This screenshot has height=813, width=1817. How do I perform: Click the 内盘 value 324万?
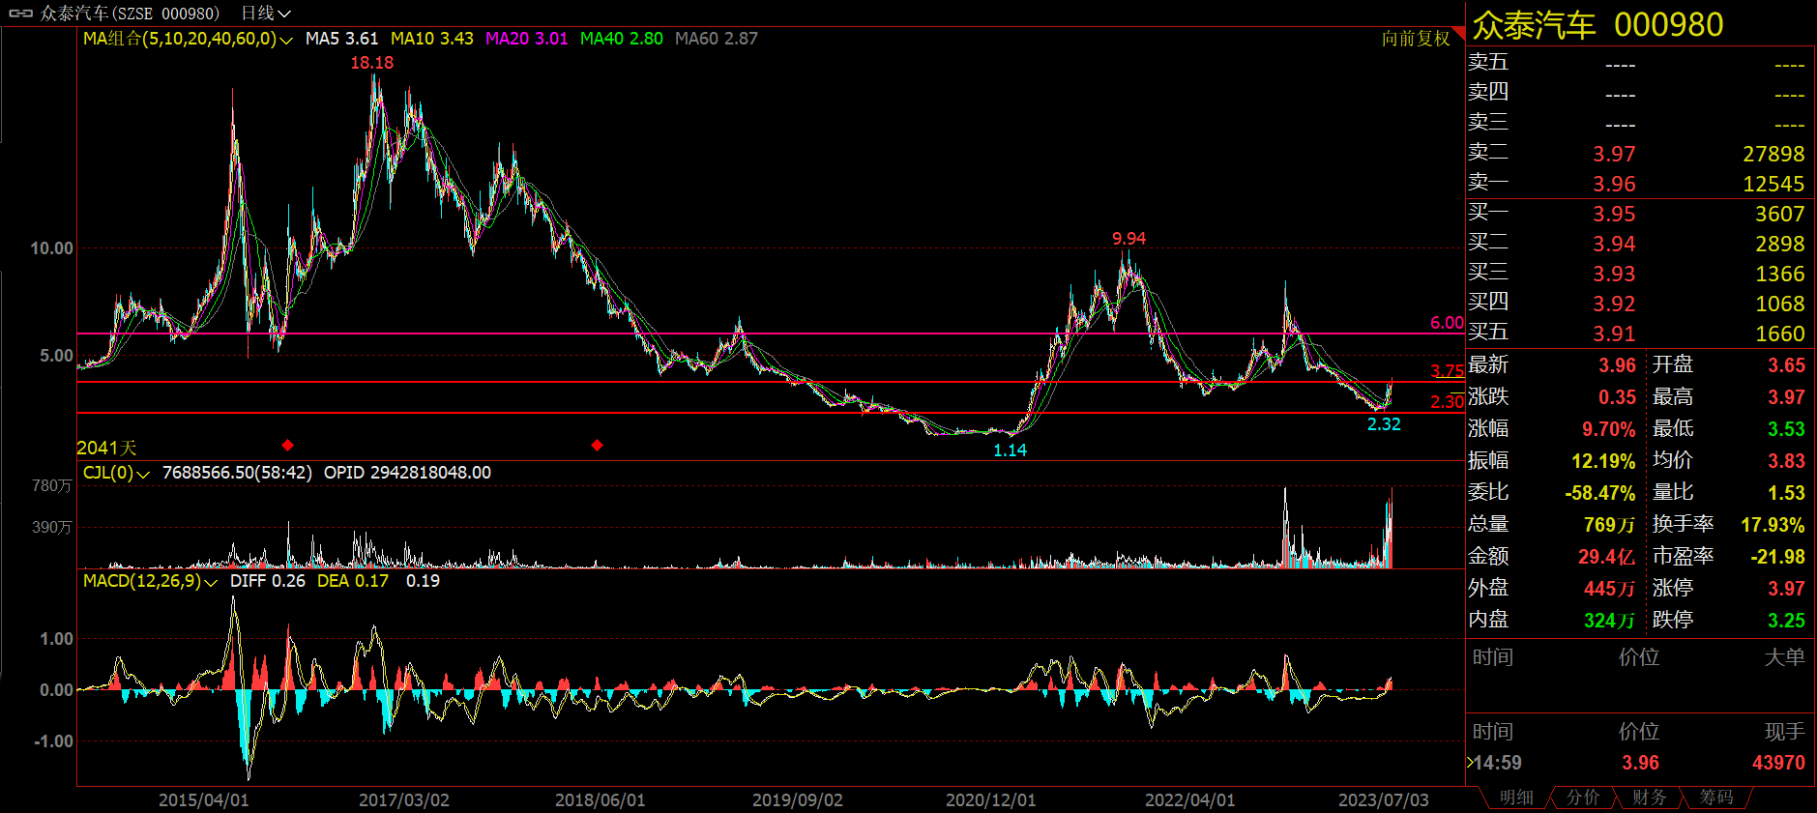pyautogui.click(x=1609, y=621)
